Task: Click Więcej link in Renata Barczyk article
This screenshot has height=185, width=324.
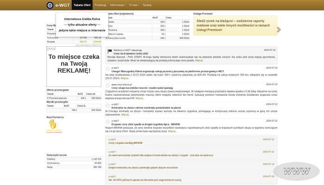Action: [200, 61]
